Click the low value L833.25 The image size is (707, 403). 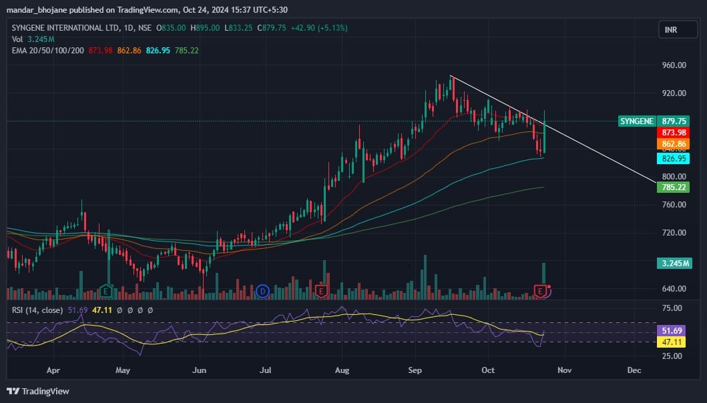[238, 28]
